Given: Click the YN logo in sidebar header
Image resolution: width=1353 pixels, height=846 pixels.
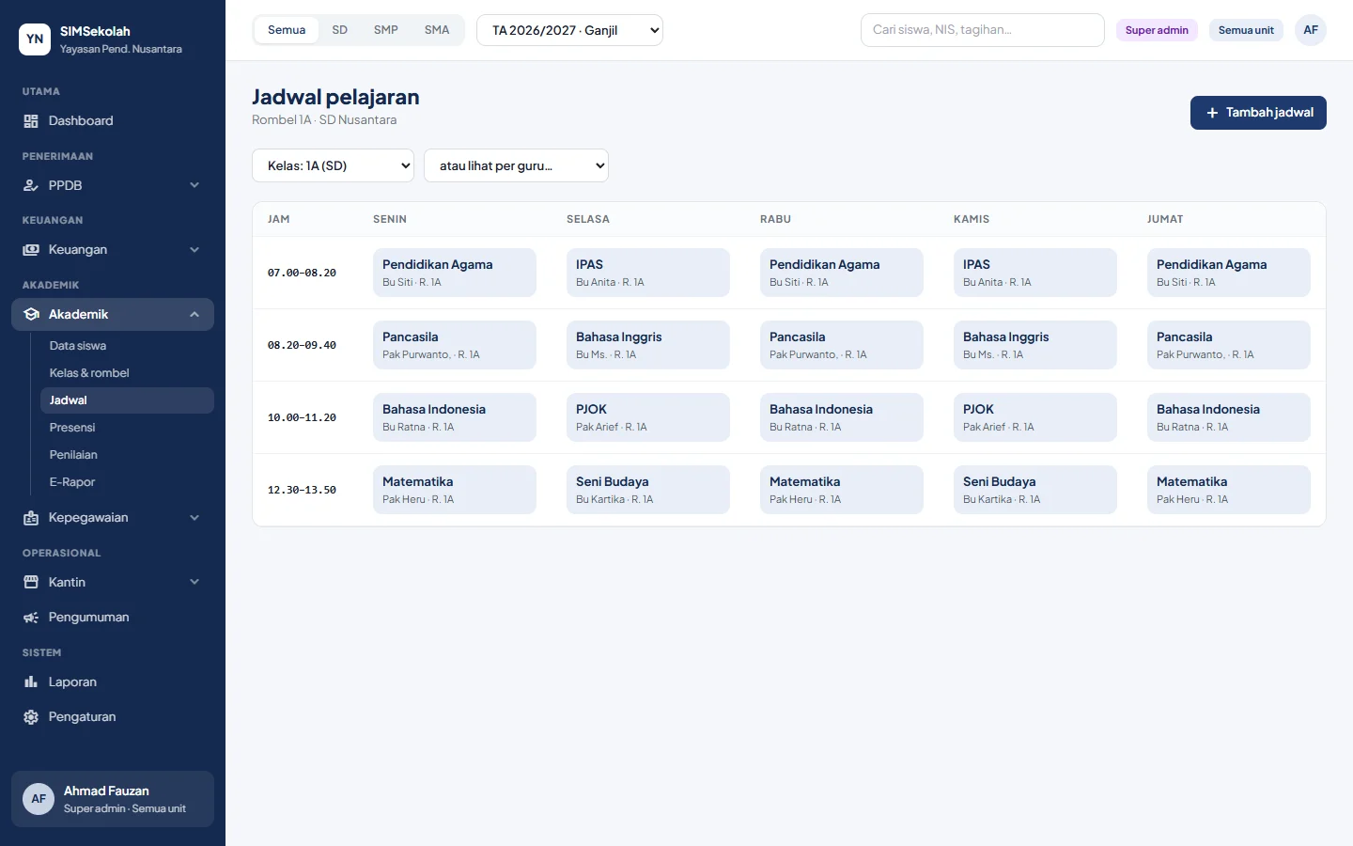Looking at the screenshot, I should tap(35, 39).
